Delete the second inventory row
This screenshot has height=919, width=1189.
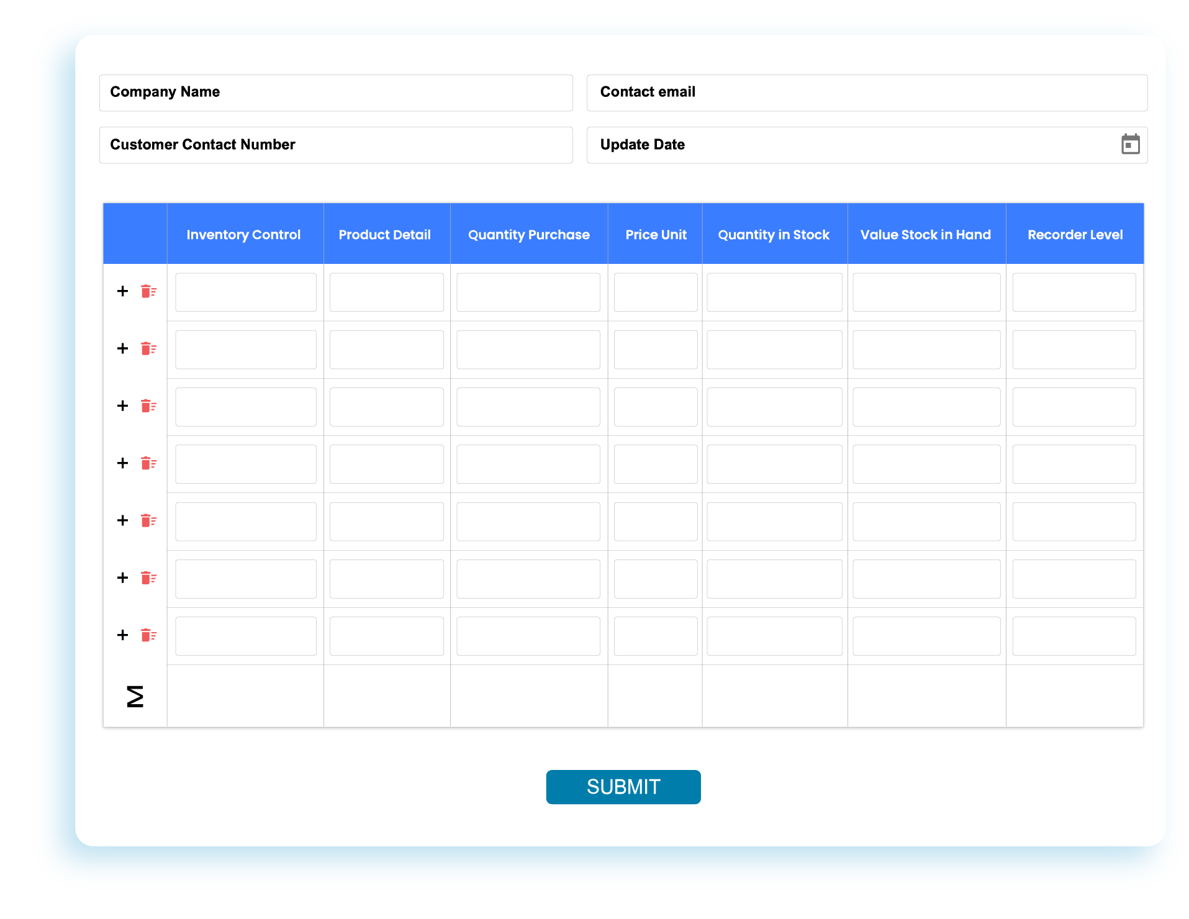[x=148, y=348]
